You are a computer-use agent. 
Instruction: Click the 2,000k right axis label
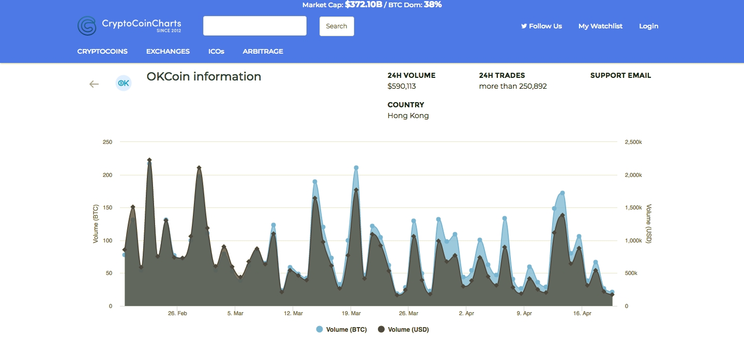click(633, 175)
